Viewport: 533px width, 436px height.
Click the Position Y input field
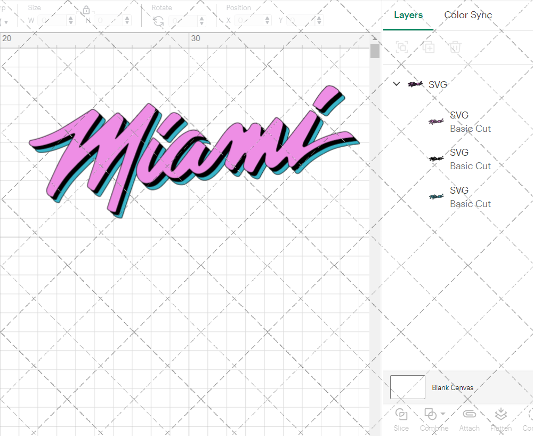click(x=301, y=20)
